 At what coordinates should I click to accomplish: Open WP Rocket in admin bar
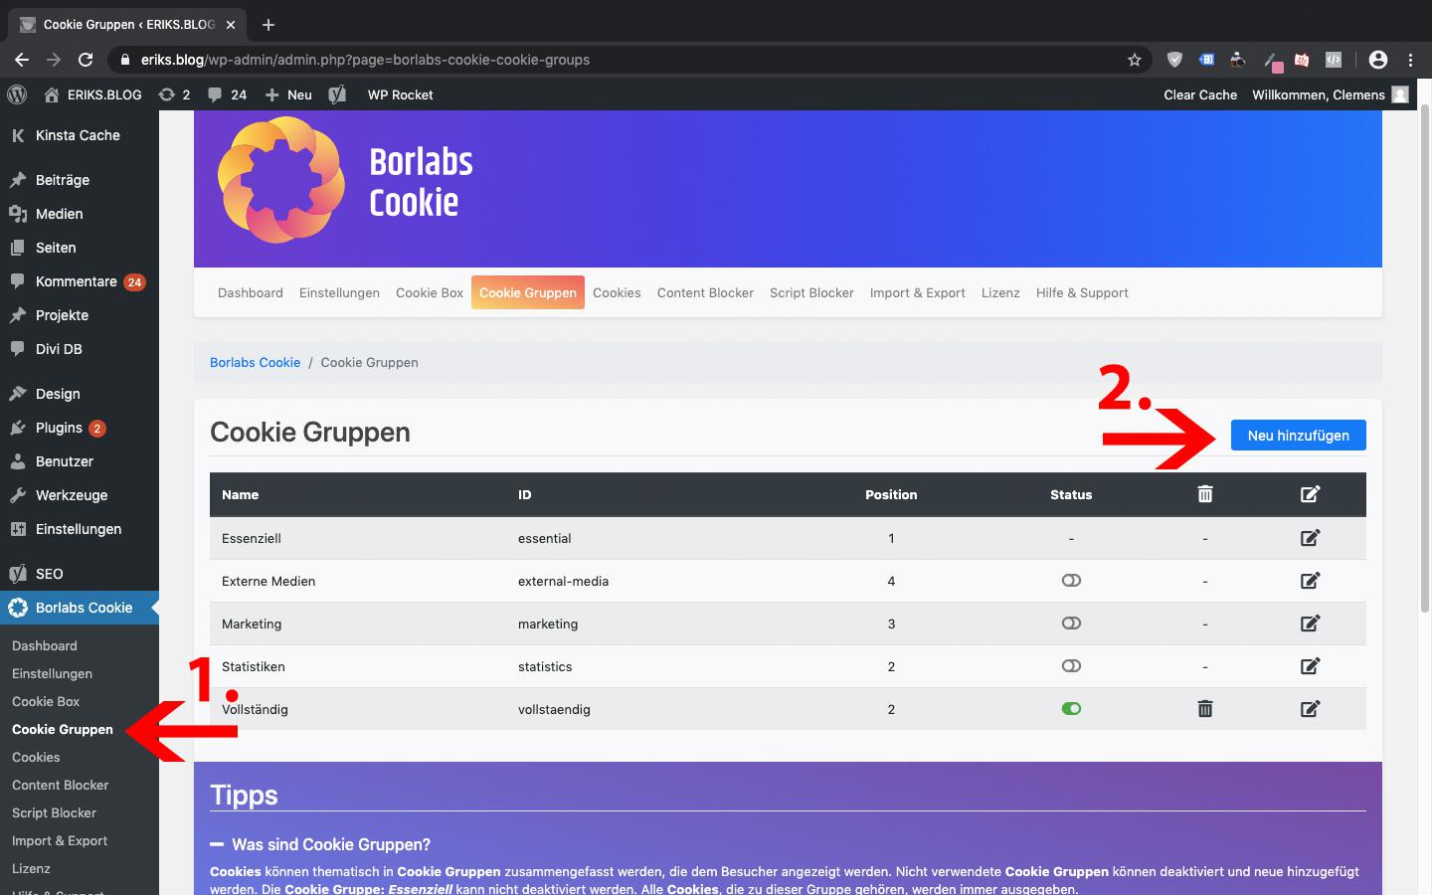tap(401, 94)
